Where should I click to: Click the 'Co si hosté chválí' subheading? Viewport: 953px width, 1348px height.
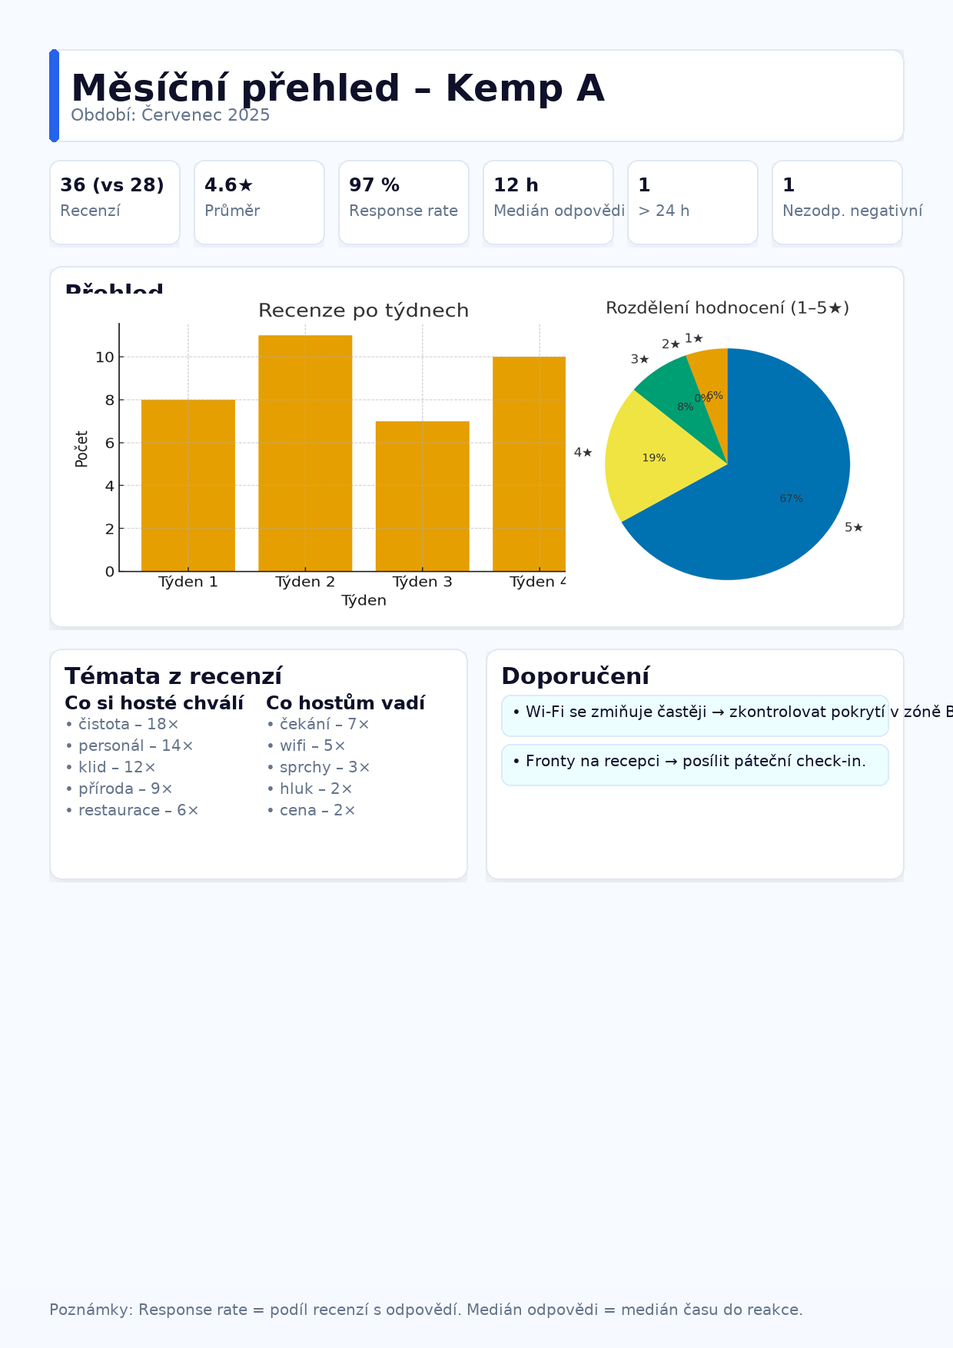point(154,703)
